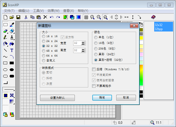Click the 确定 button
Image resolution: width=176 pixels, height=127 pixels.
tap(102, 97)
